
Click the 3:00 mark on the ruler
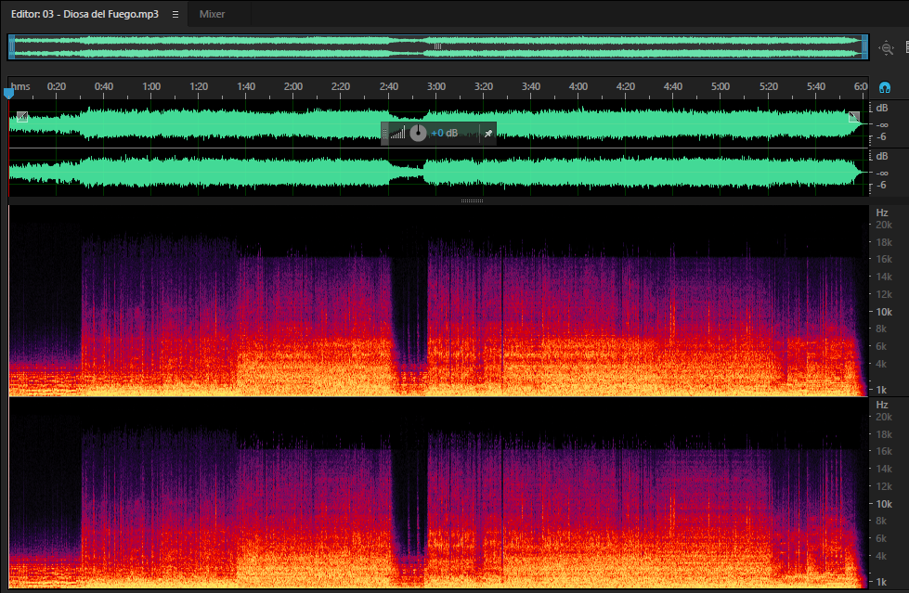tap(436, 86)
